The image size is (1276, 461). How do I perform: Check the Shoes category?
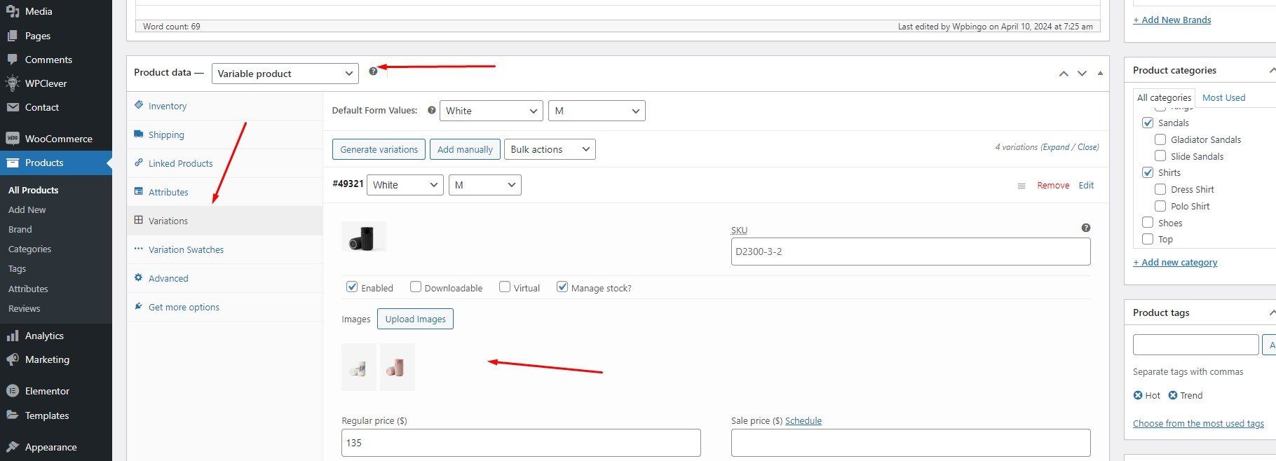tap(1148, 222)
